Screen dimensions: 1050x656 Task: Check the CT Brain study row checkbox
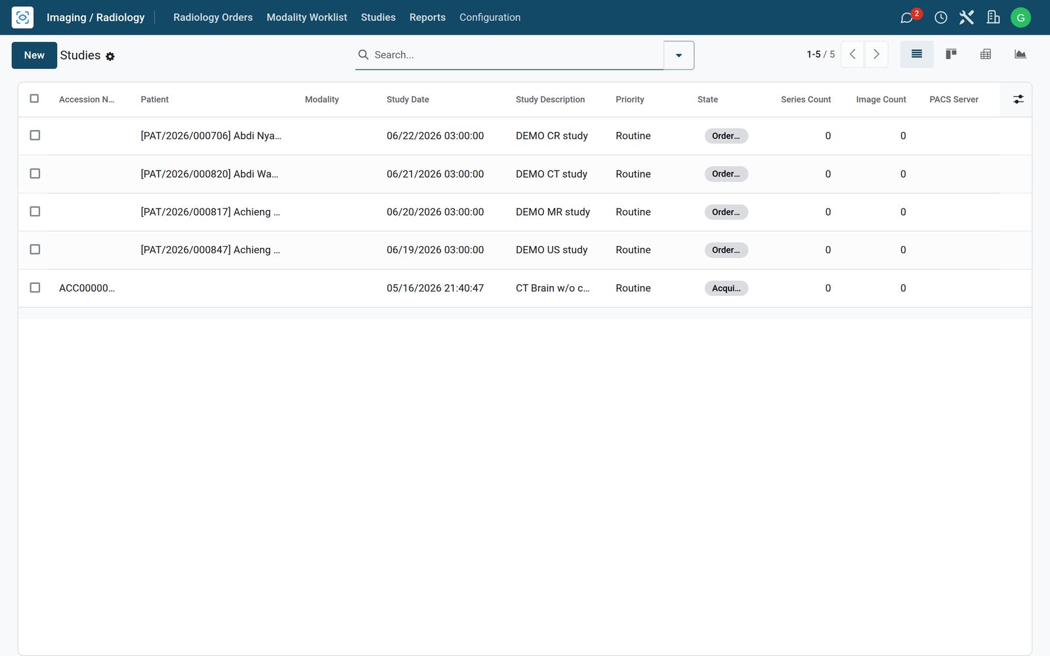(x=35, y=287)
